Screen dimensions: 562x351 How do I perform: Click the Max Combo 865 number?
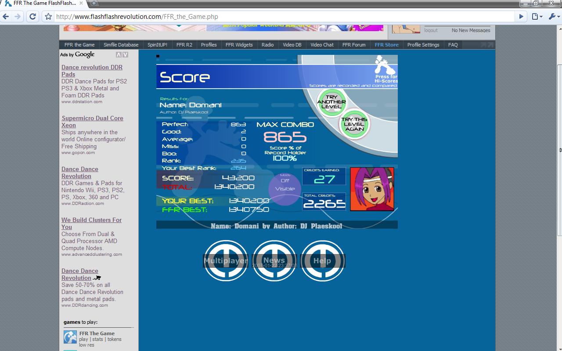(x=285, y=137)
